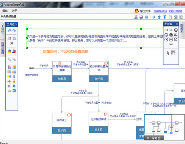The image size is (185, 144).
Task: Click the comment bubble on 初步判断处置方式 box
Action: pos(106,63)
